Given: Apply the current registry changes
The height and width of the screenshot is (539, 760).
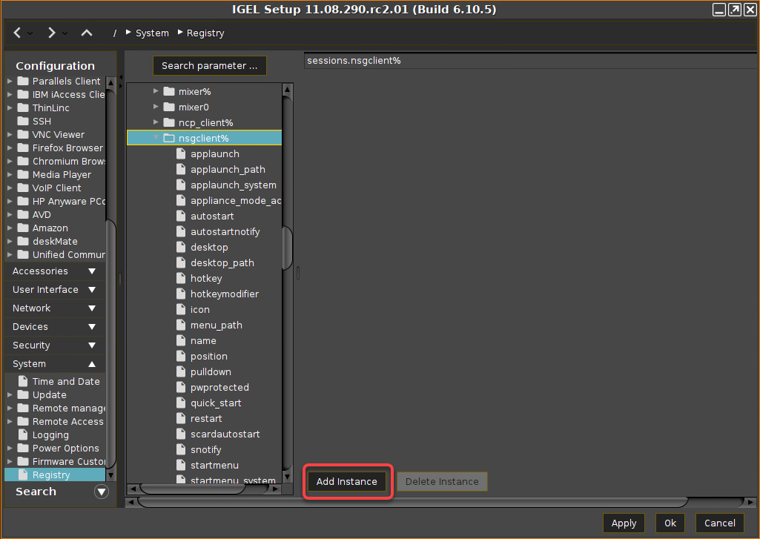Looking at the screenshot, I should pos(623,523).
